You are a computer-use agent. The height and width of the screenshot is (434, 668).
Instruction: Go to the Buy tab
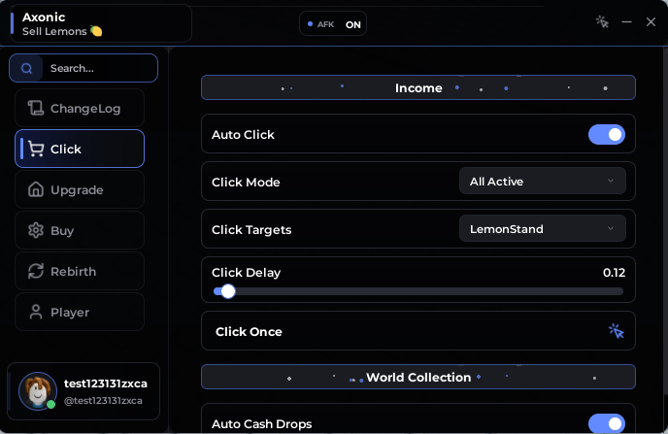[80, 230]
